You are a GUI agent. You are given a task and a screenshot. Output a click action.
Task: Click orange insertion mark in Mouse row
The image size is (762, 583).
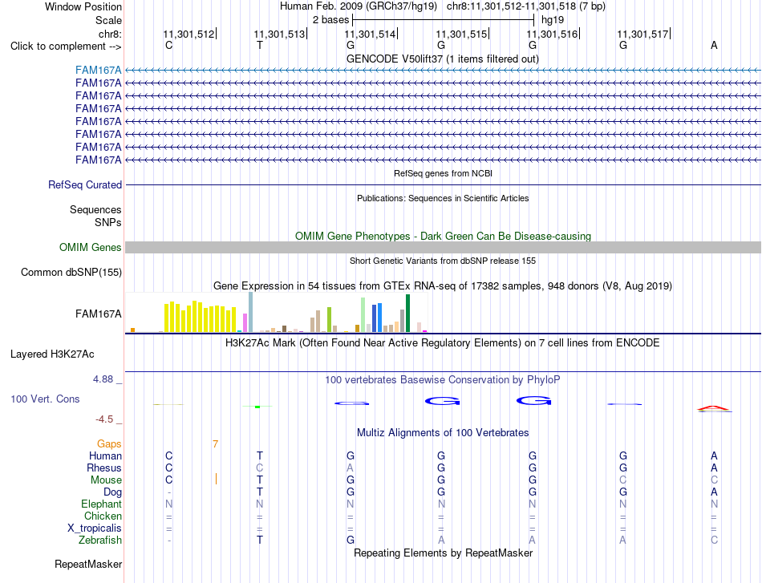point(216,480)
